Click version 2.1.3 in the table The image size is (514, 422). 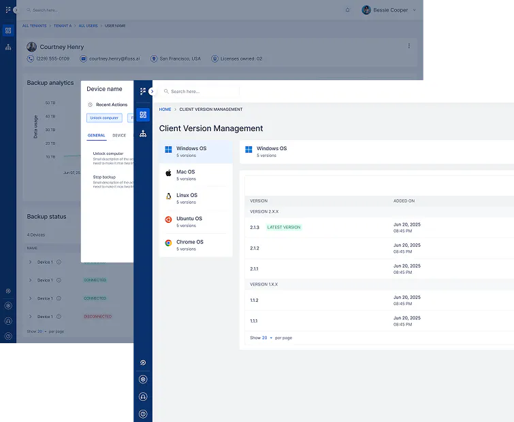(x=255, y=228)
